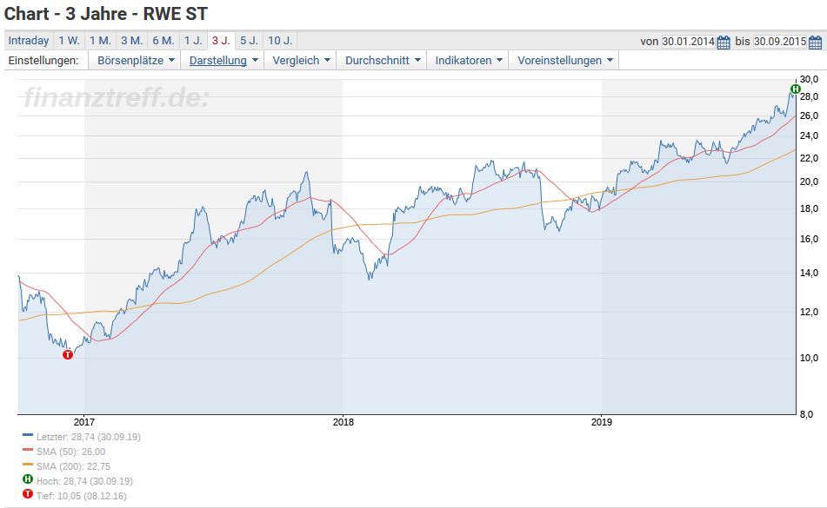Screen dimensions: 827x508
Task: Open the calendar picker for end date
Action: (816, 42)
